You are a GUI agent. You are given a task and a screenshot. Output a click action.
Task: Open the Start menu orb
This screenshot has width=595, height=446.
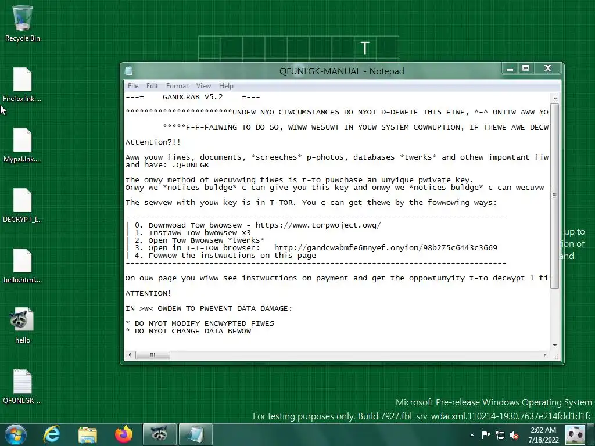tap(16, 434)
